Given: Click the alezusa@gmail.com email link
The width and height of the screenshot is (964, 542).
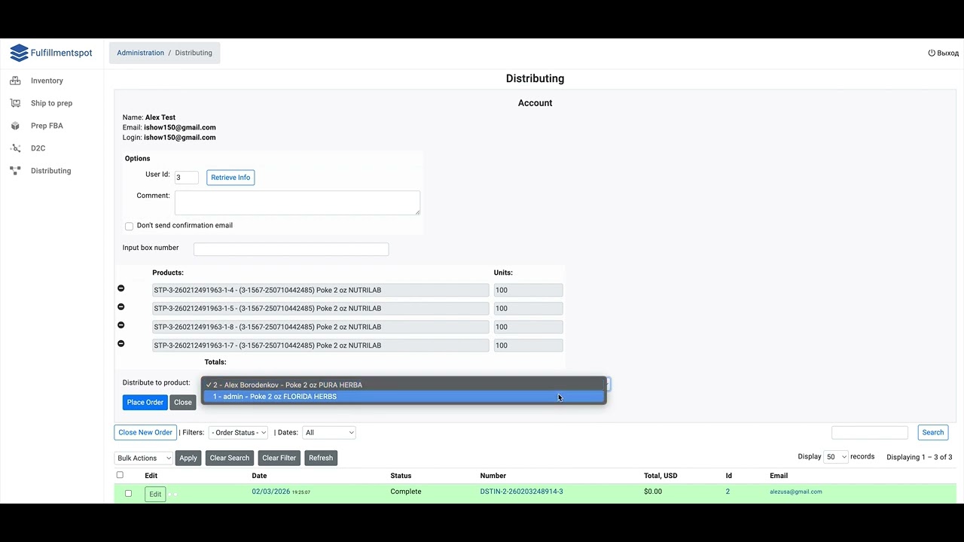Looking at the screenshot, I should coord(796,492).
